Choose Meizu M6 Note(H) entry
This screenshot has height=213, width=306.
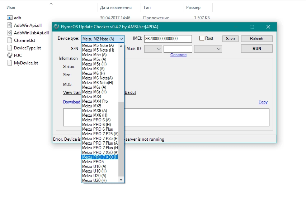tap(100, 83)
